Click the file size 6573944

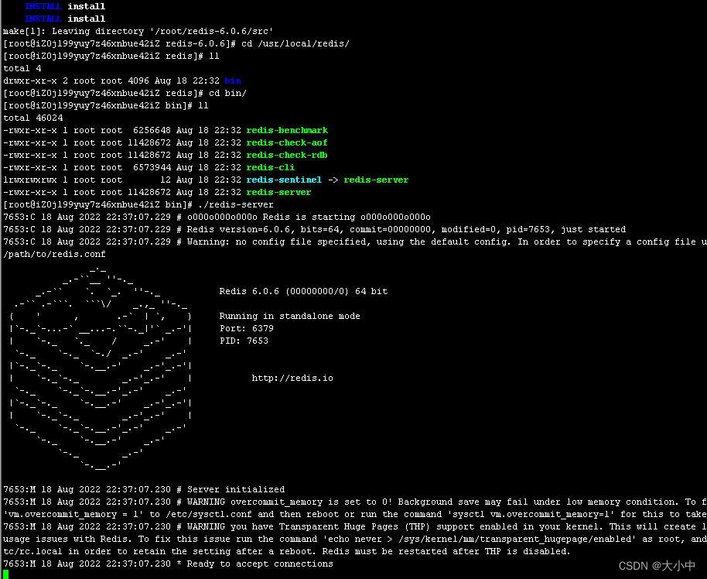(152, 167)
